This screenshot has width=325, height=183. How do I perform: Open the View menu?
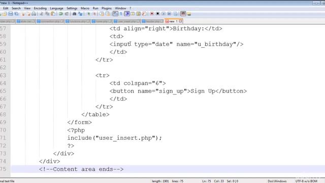point(27,8)
